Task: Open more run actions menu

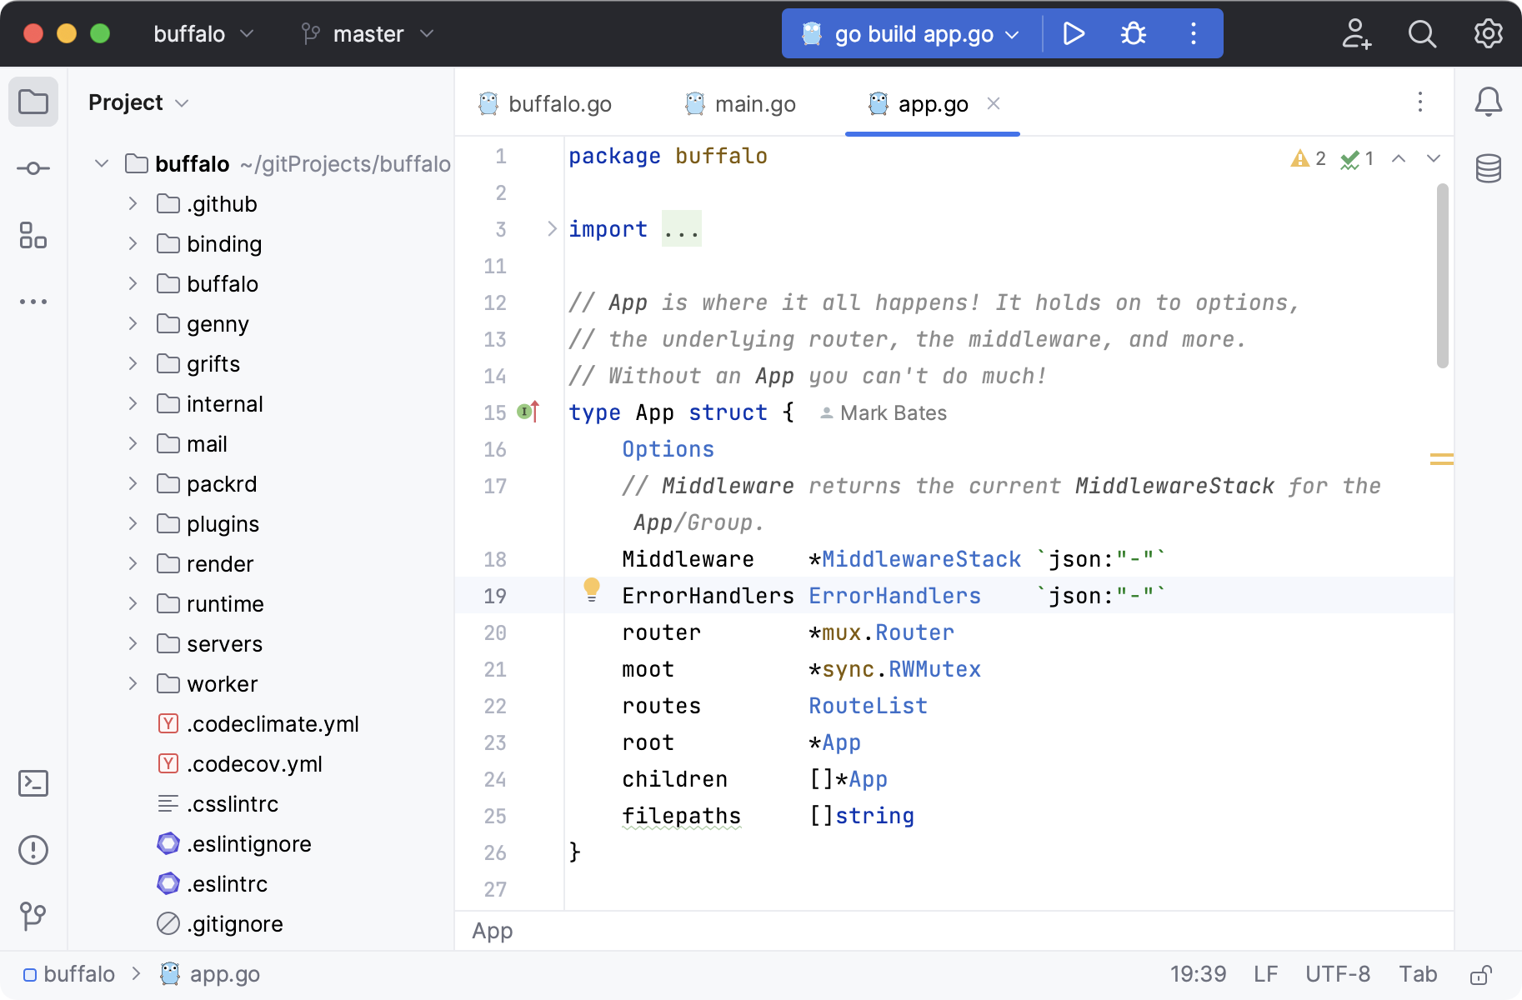Action: (1194, 33)
